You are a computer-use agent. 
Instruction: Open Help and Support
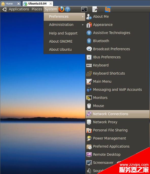coord(65,33)
